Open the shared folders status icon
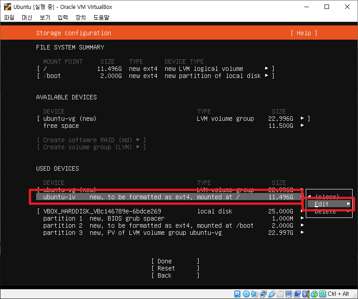This screenshot has width=358, height=299. tap(280, 294)
